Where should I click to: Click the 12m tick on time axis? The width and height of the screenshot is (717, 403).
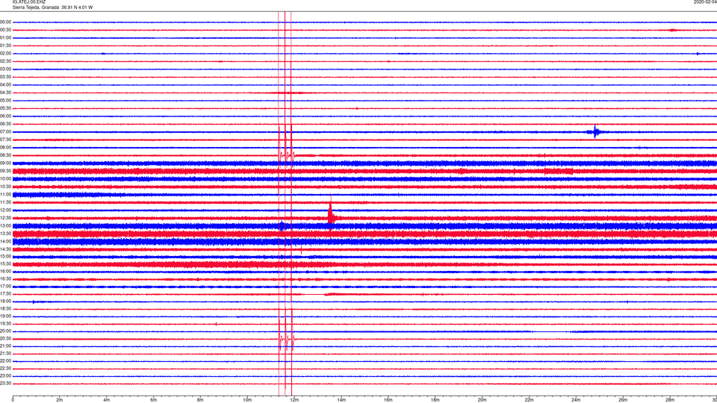(294, 400)
